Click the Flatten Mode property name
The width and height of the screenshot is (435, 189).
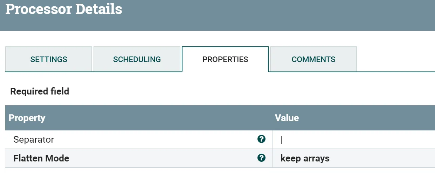(x=41, y=158)
